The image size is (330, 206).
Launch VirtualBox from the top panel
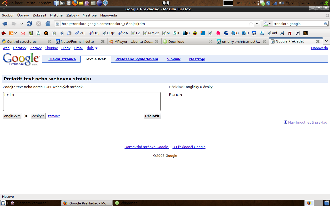[x=105, y=3]
